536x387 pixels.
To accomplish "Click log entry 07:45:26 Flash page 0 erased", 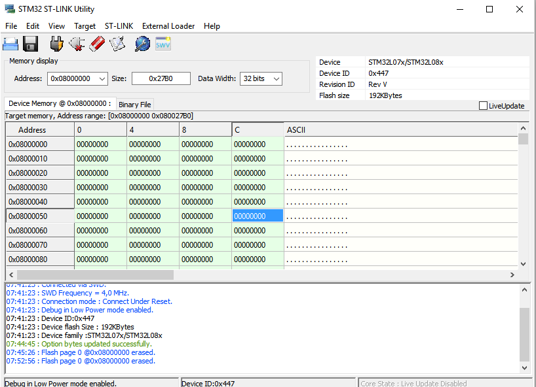I will [81, 352].
